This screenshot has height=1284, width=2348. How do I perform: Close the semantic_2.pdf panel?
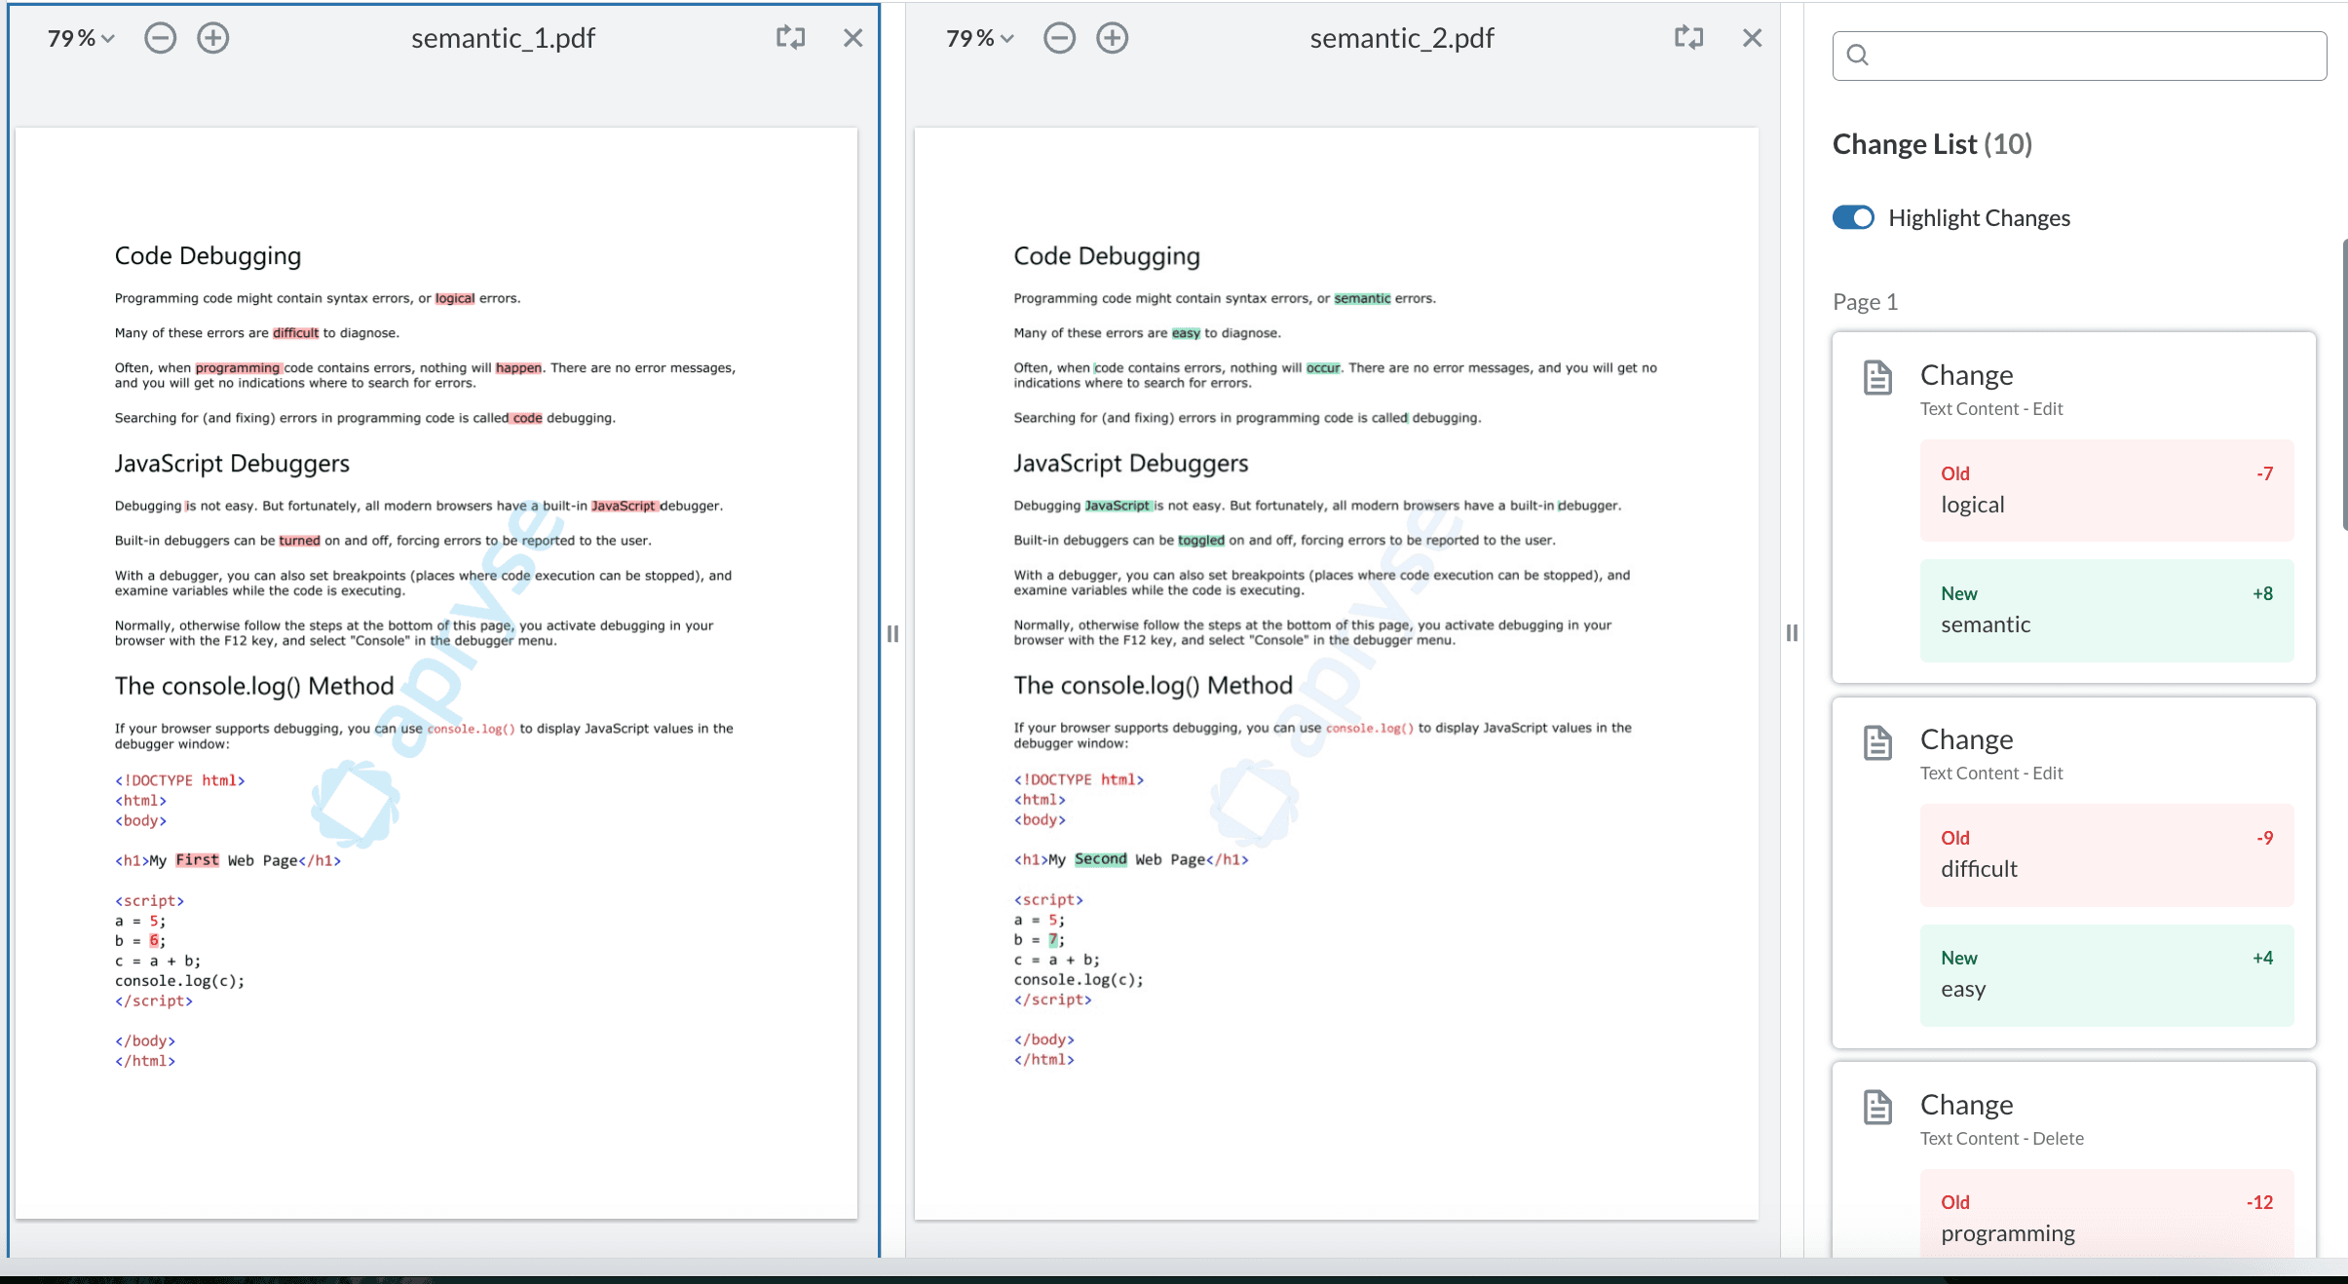(x=1752, y=38)
